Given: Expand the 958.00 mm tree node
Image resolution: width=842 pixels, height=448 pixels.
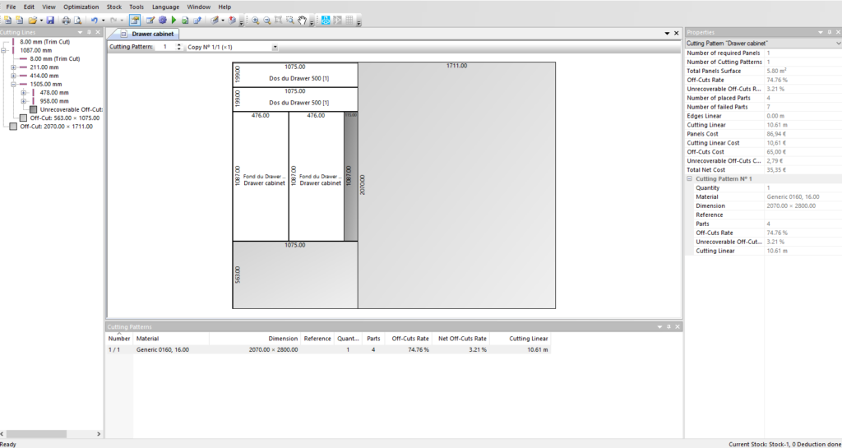Looking at the screenshot, I should tap(24, 101).
